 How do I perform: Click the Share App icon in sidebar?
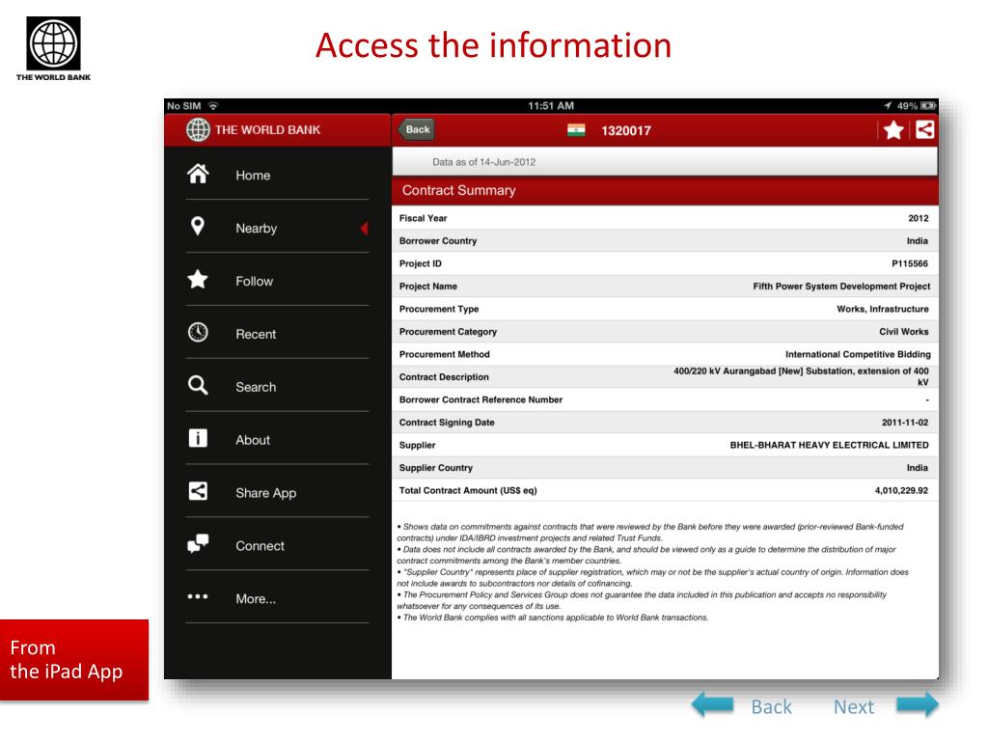click(198, 491)
